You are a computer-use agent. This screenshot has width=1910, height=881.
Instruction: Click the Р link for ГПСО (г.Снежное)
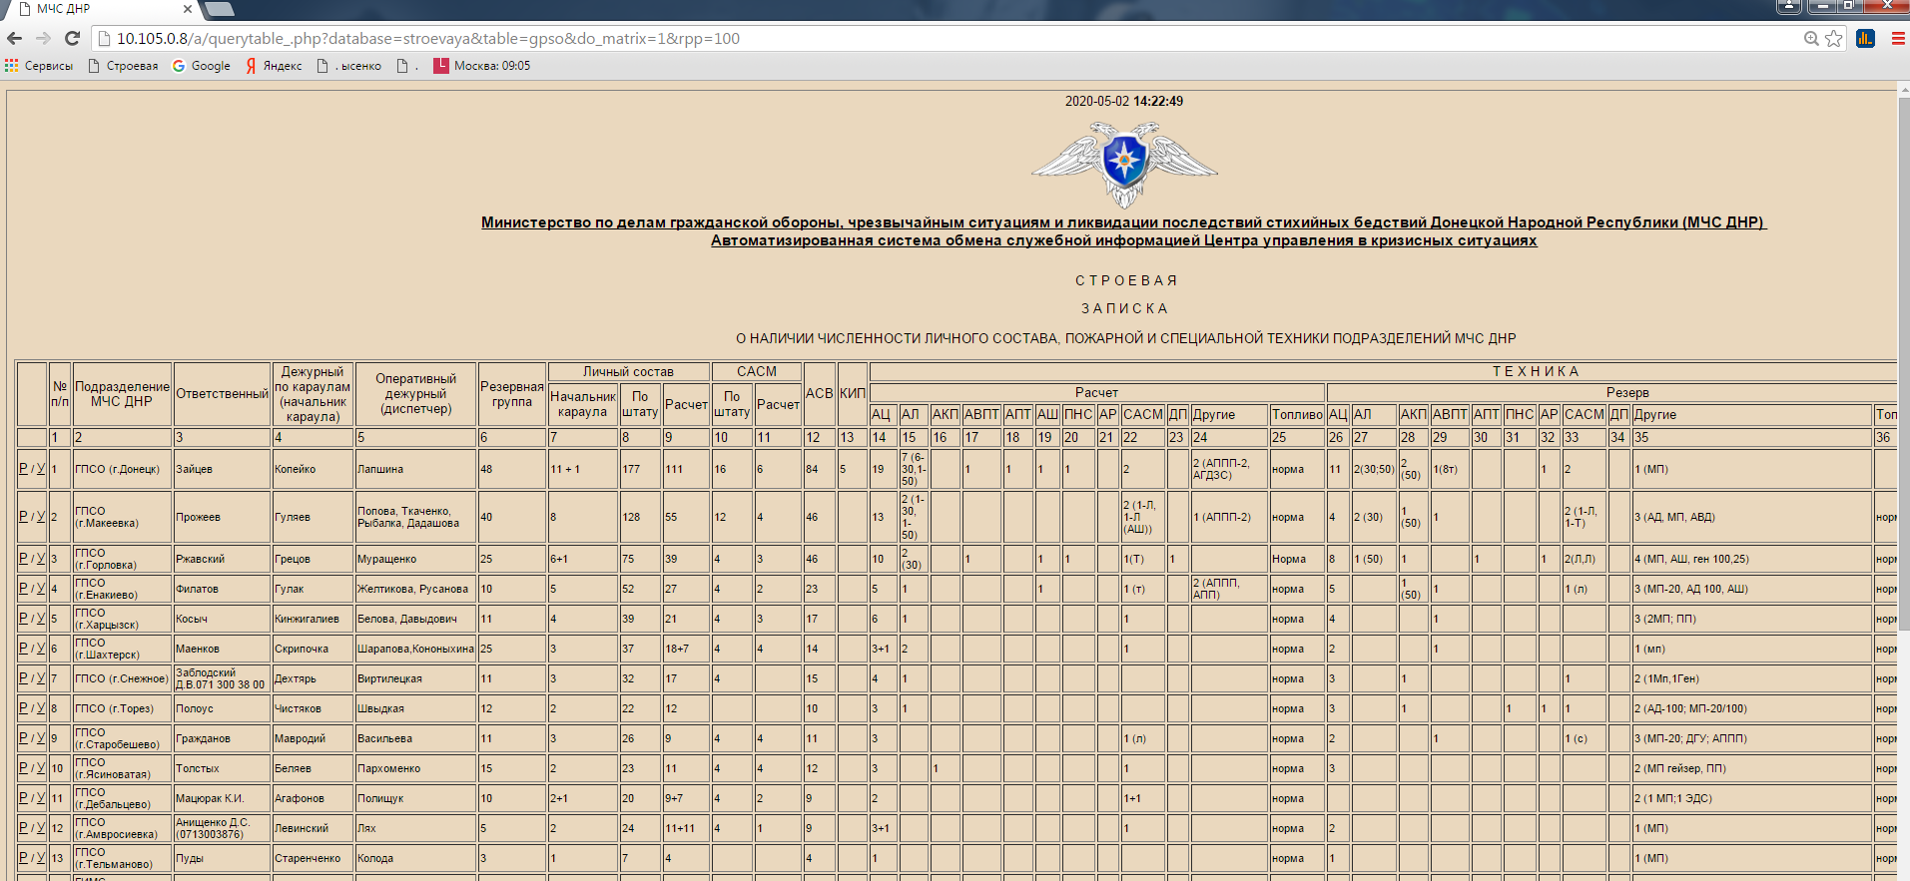[x=23, y=678]
